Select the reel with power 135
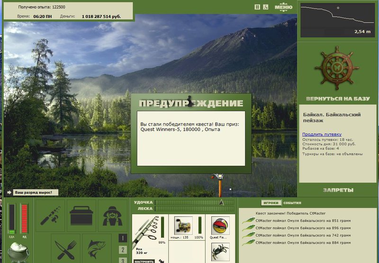This screenshot has height=263, width=379. 183,225
